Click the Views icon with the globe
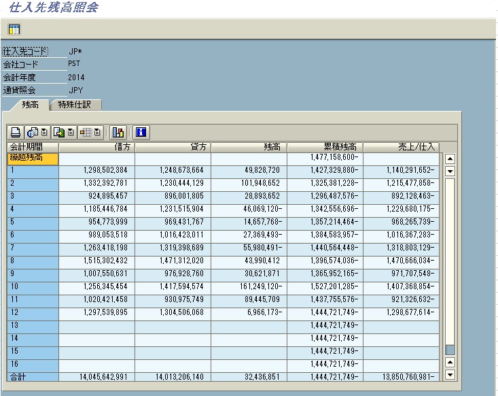The image size is (498, 396). (31, 132)
